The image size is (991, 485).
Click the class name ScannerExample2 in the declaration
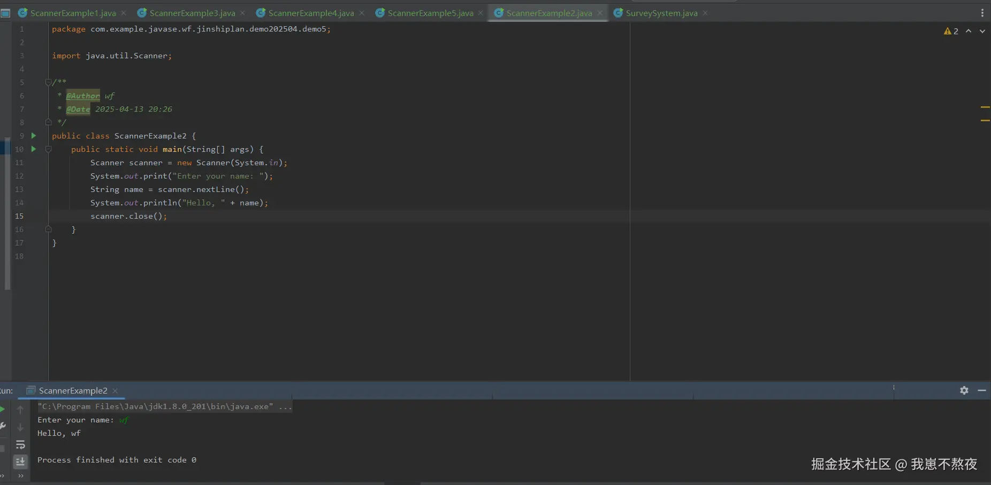click(x=150, y=136)
